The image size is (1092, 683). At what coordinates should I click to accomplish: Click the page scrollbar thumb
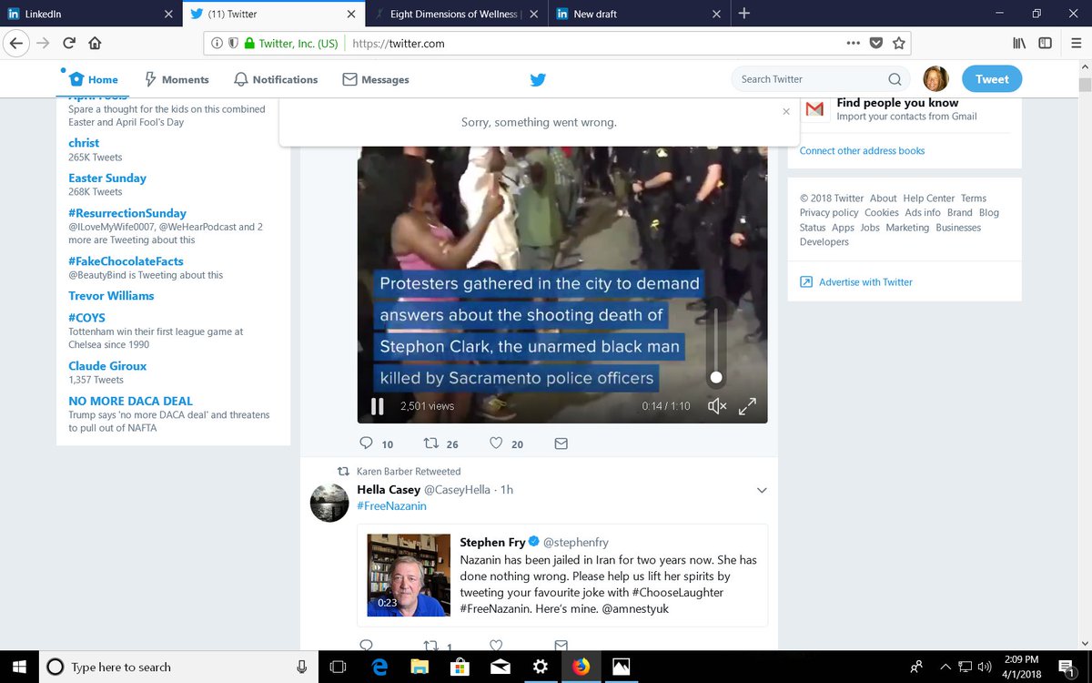[1085, 85]
